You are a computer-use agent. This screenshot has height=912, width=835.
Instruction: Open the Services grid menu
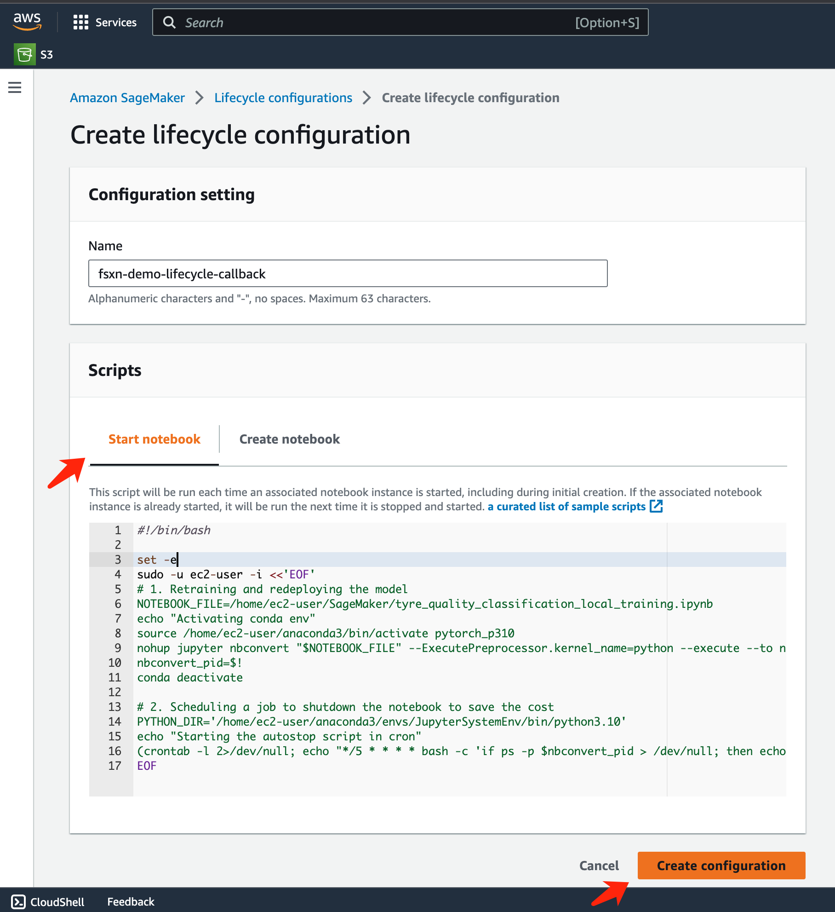[x=80, y=22]
